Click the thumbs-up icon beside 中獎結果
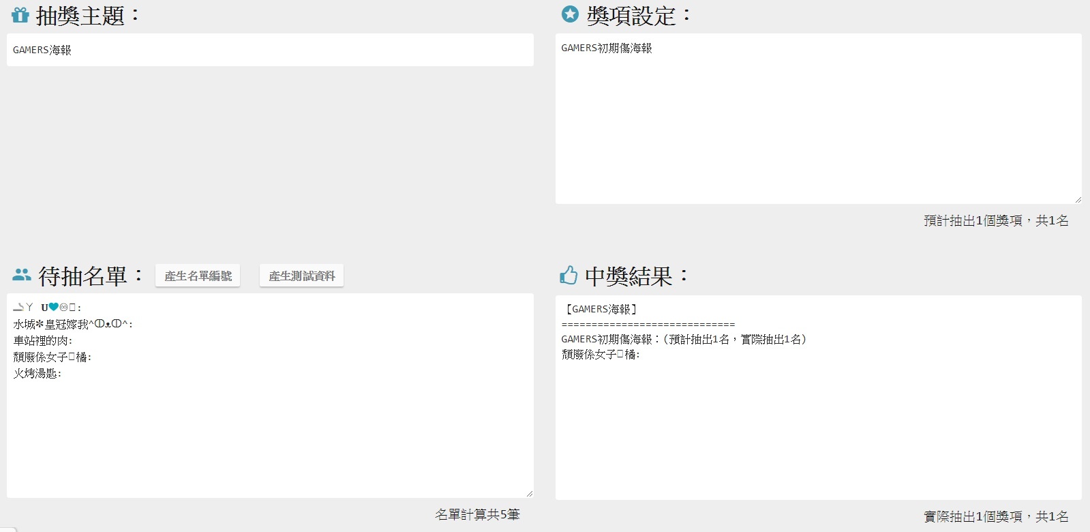Image resolution: width=1090 pixels, height=532 pixels. pyautogui.click(x=569, y=275)
